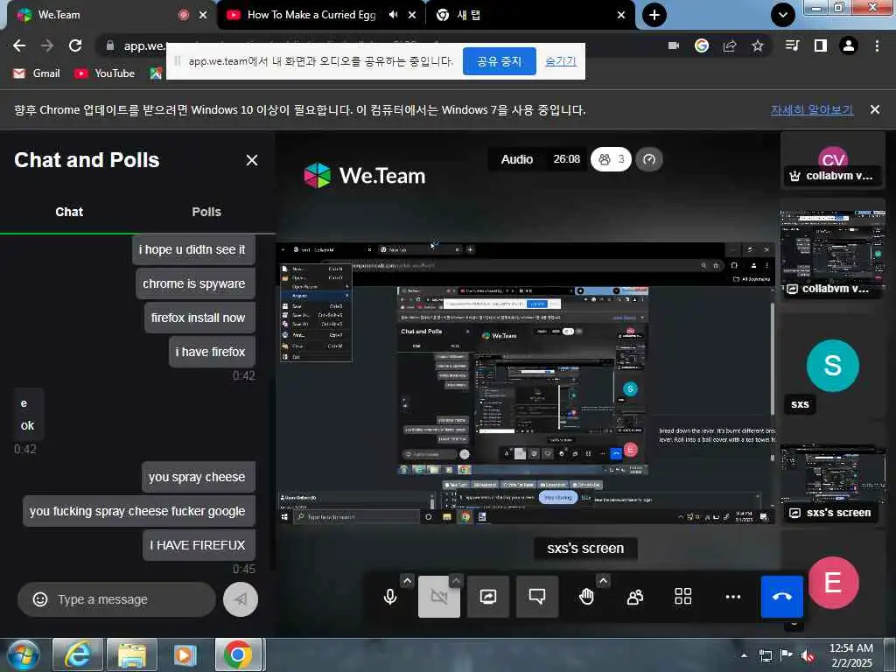Open the emoji picker in message box

[x=40, y=599]
